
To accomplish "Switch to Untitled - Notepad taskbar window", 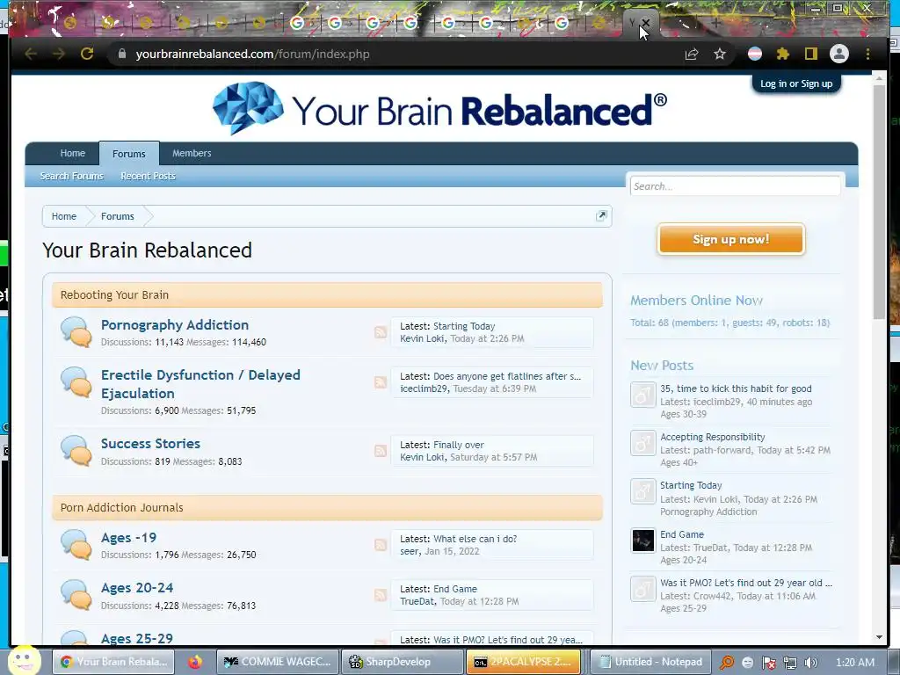I will (651, 662).
